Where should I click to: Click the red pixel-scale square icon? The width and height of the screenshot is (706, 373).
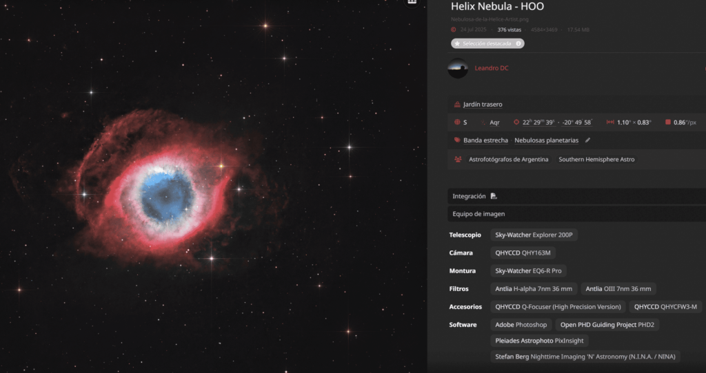(x=667, y=122)
